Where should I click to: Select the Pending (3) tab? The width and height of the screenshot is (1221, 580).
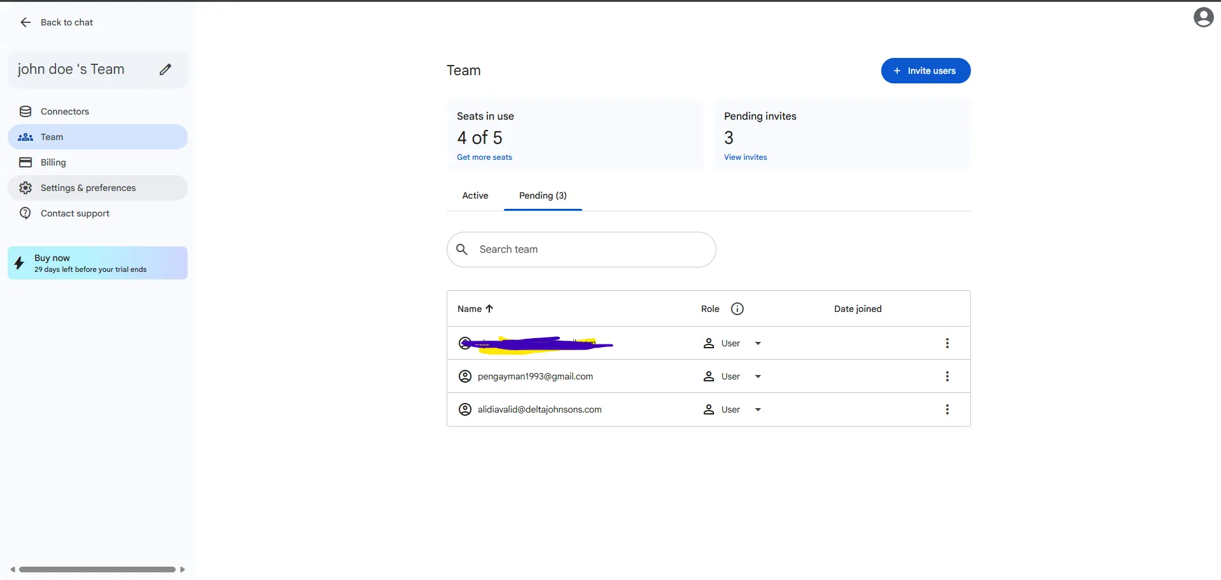tap(543, 195)
